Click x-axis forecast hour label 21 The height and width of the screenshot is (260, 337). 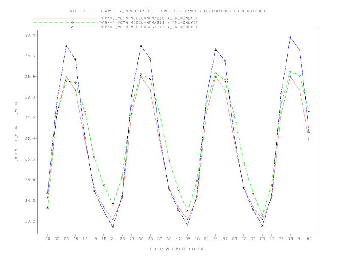(113, 239)
